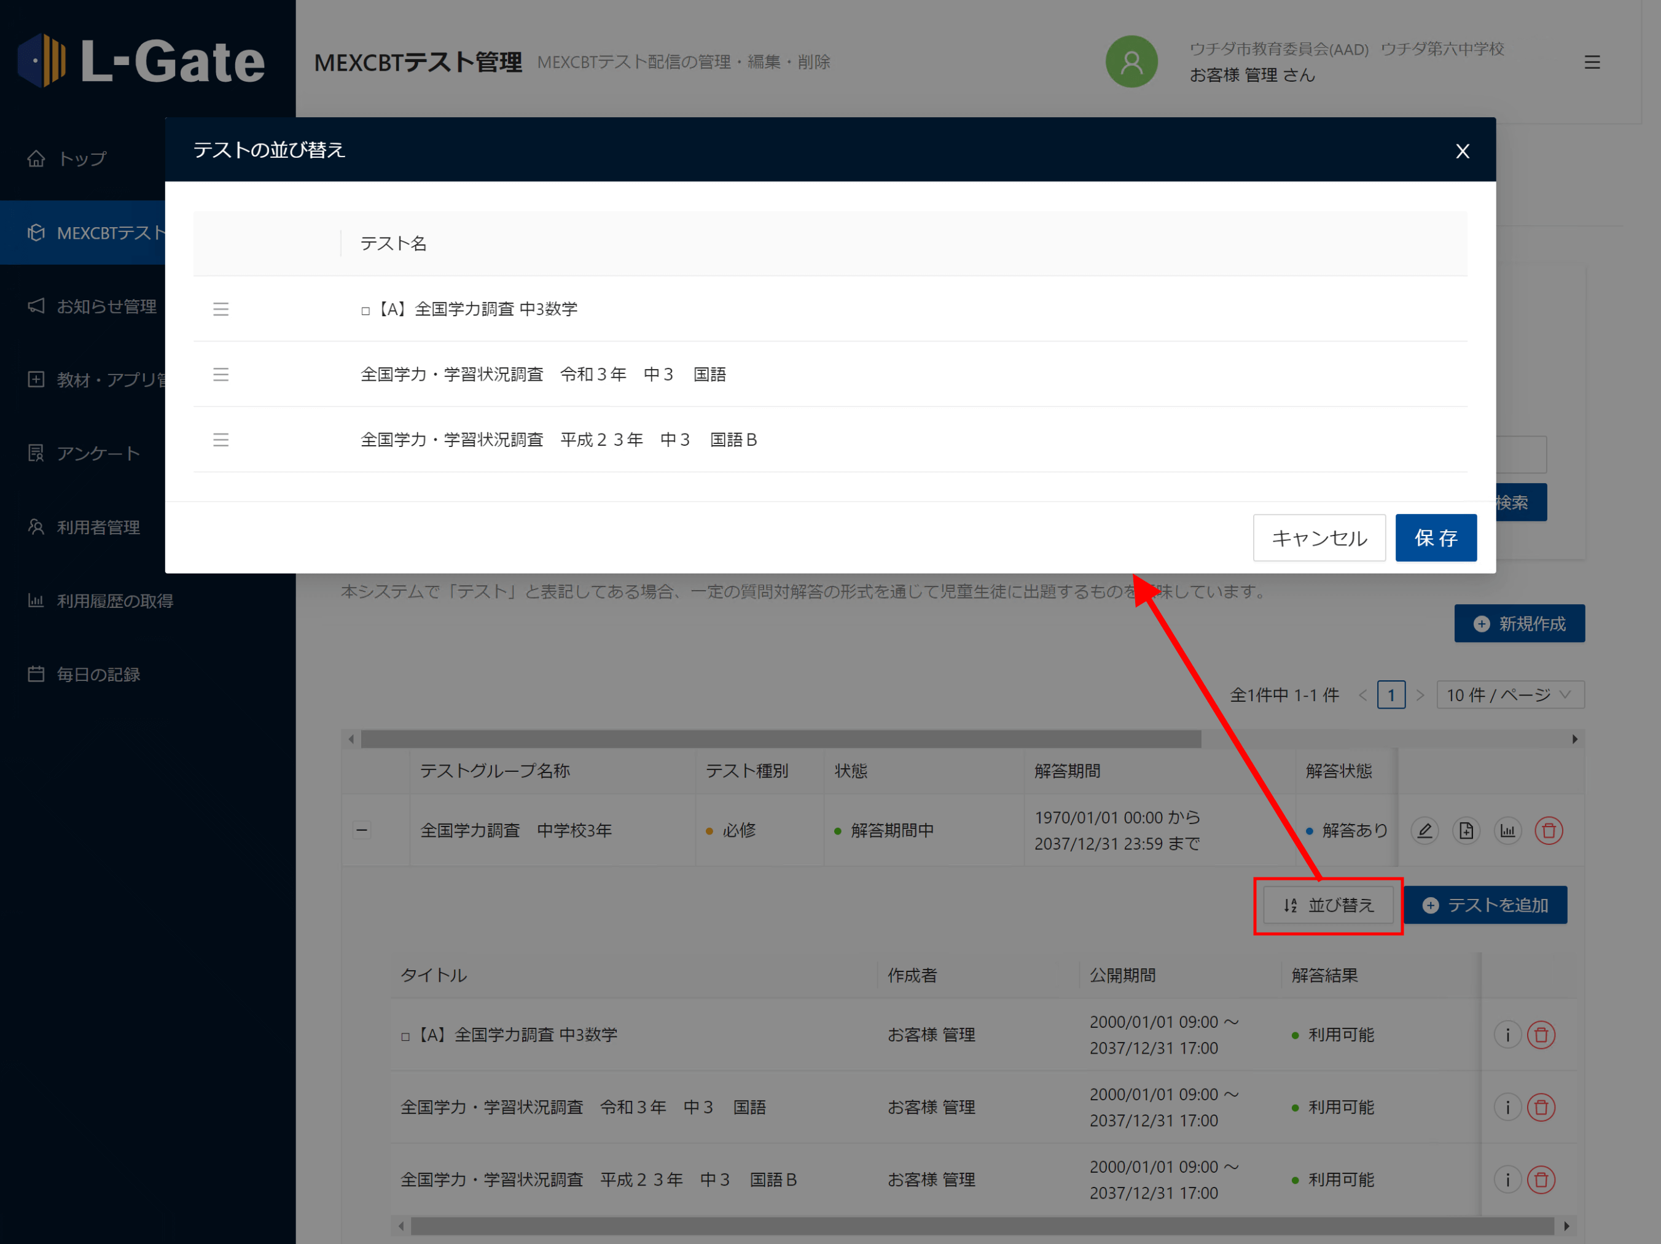Click the L-Gate logo
The height and width of the screenshot is (1244, 1661).
click(x=141, y=60)
